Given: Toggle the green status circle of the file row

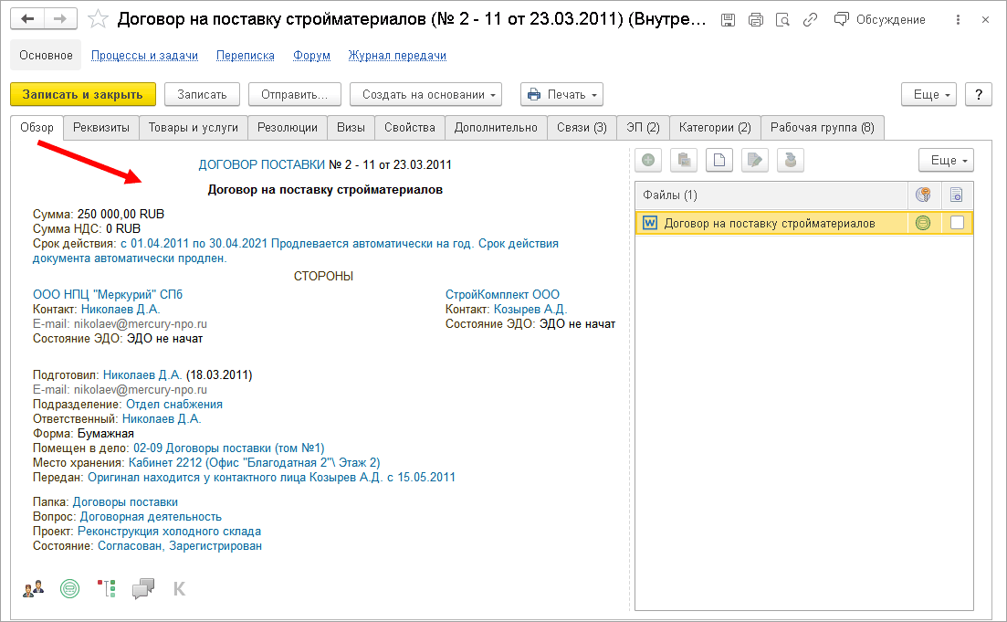Looking at the screenshot, I should click(x=922, y=222).
